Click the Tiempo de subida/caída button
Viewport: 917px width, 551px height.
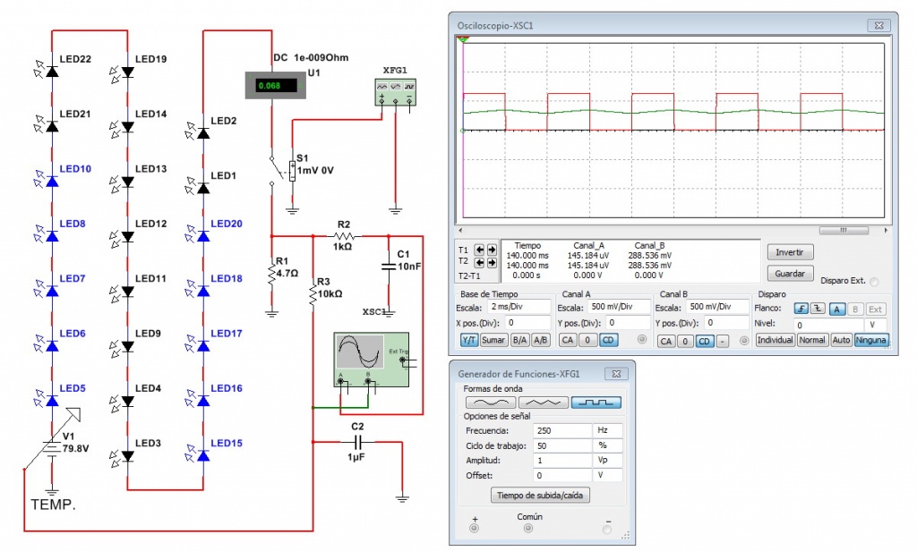coord(541,495)
